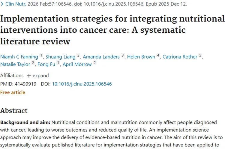
Task: Click the chevron before Clin Nutr
Action: pos(2,4)
